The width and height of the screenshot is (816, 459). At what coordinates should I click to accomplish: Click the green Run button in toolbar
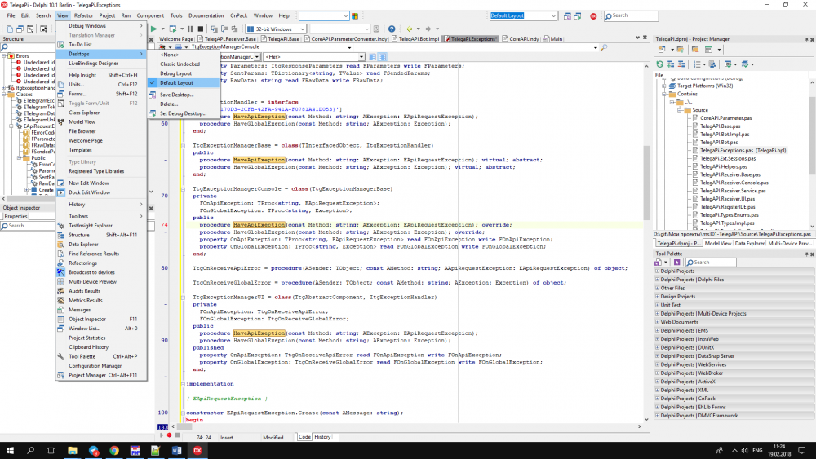[153, 29]
